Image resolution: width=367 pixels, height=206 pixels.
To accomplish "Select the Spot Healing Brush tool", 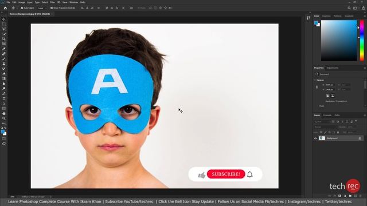I will [4, 54].
